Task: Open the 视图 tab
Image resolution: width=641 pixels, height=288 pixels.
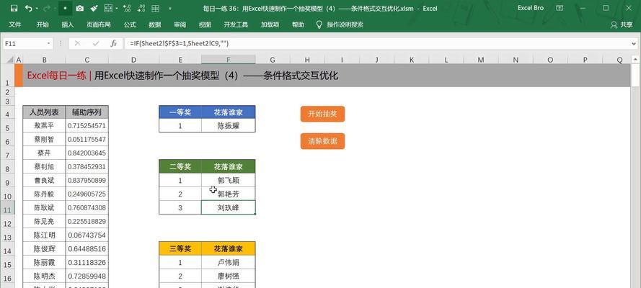Action: 205,24
